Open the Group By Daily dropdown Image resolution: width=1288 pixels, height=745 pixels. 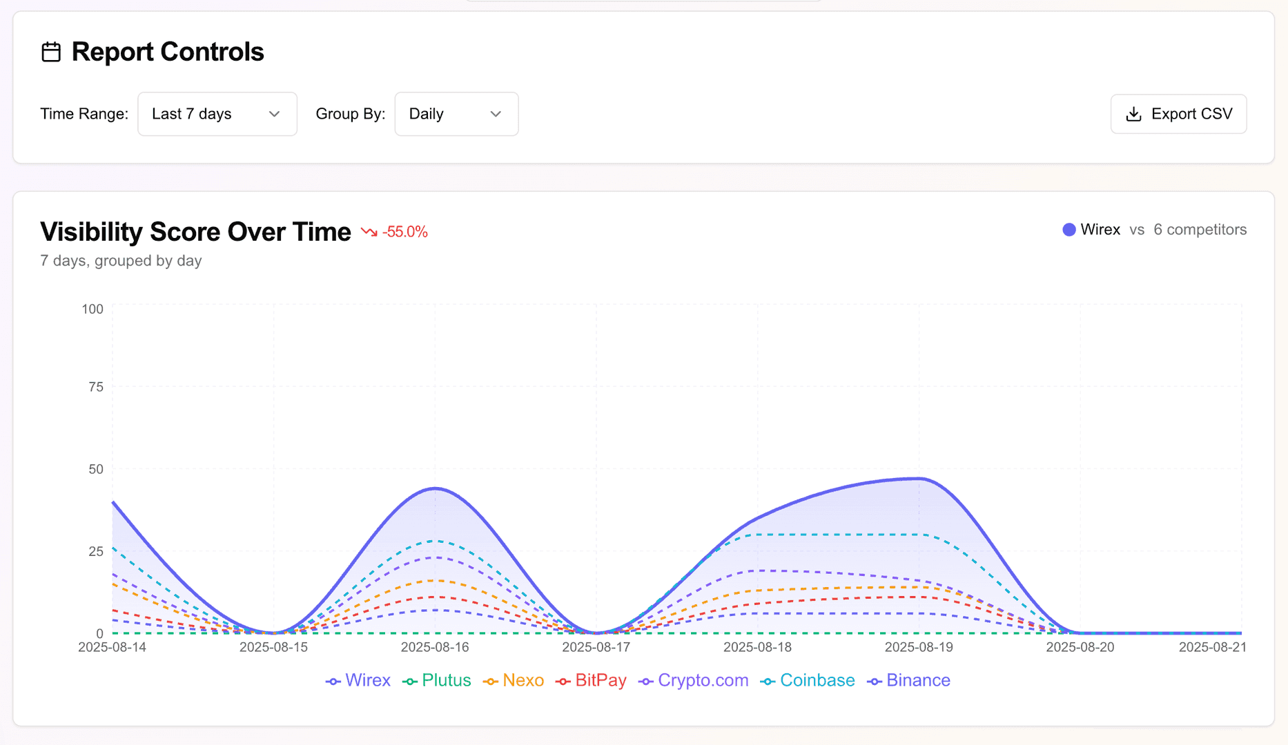click(456, 114)
